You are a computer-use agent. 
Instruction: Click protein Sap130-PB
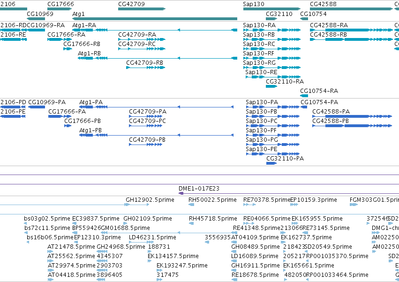click(273, 116)
